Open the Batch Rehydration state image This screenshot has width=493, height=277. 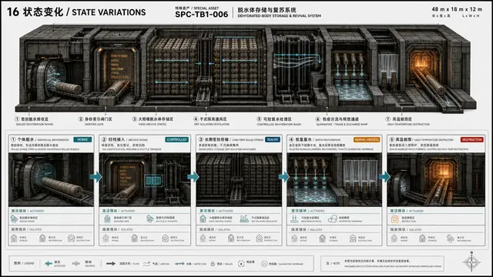pyautogui.click(x=334, y=179)
